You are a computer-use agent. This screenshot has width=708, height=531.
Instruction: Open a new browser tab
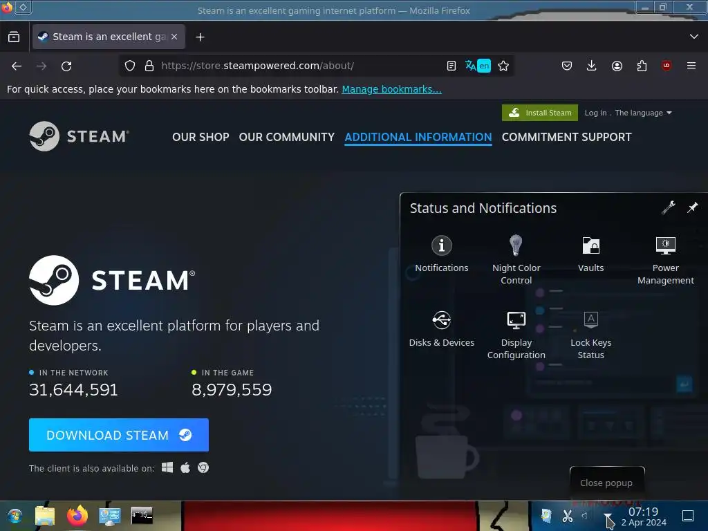[200, 37]
